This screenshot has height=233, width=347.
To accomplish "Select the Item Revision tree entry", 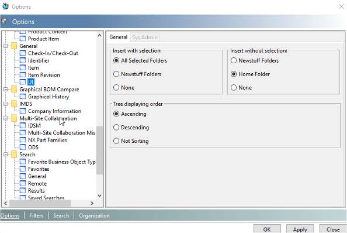I will [44, 75].
